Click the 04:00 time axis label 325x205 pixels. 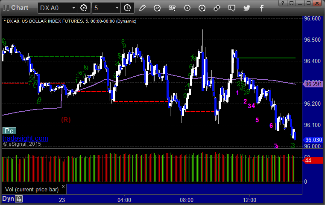pyautogui.click(x=124, y=200)
